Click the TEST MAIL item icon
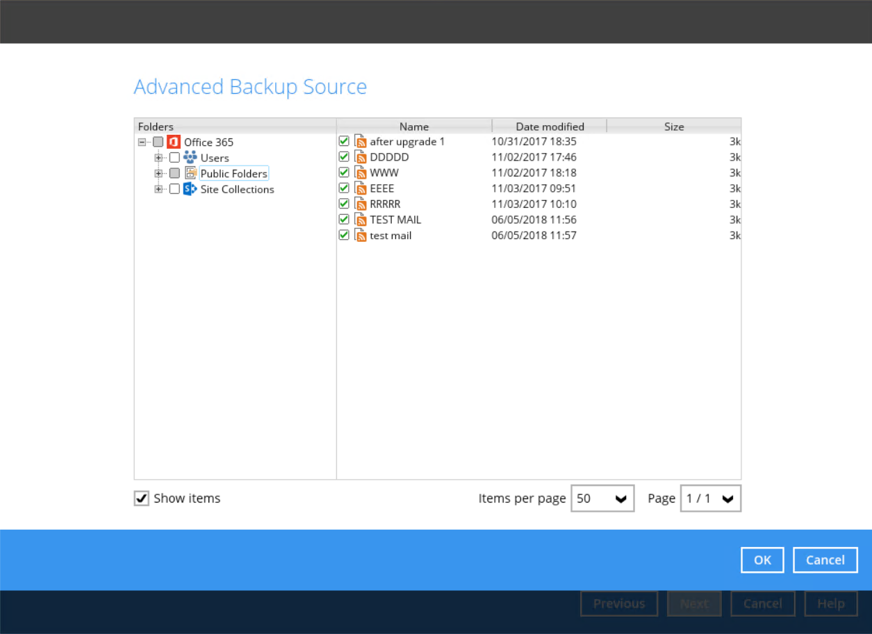The height and width of the screenshot is (634, 872). click(x=360, y=220)
